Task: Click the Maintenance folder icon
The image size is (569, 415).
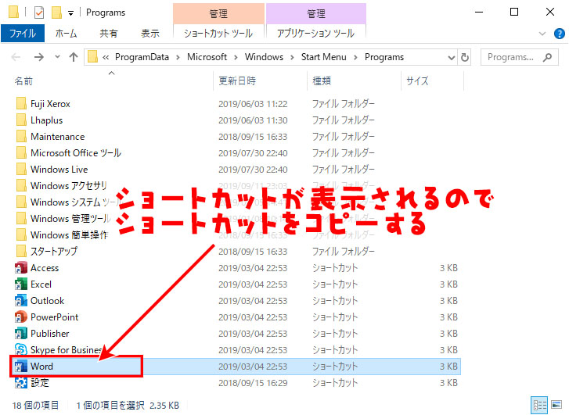Action: (21, 136)
